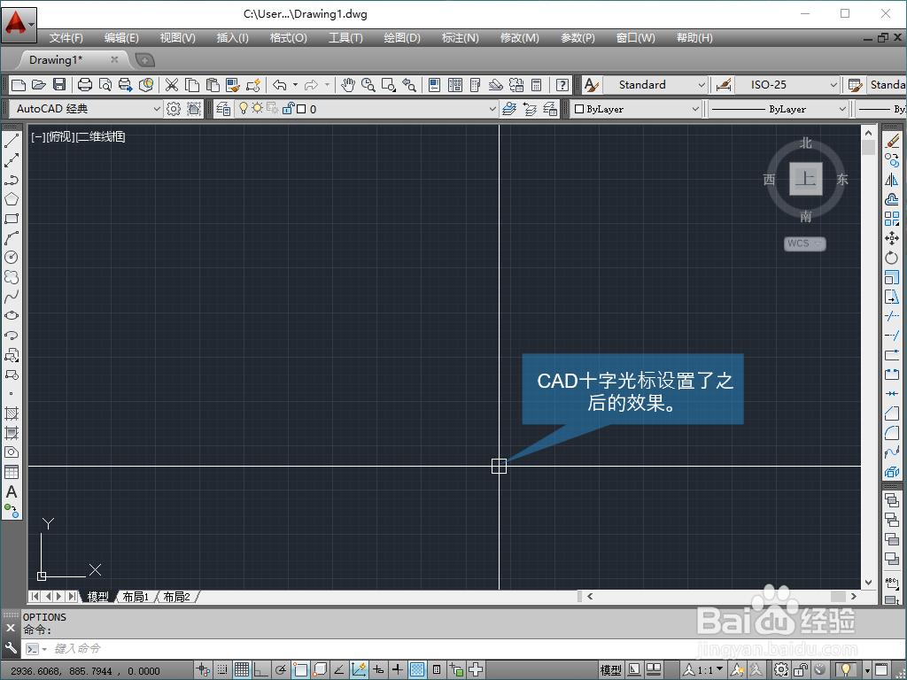Select the Line drawing tool
907x680 pixels.
(x=11, y=140)
